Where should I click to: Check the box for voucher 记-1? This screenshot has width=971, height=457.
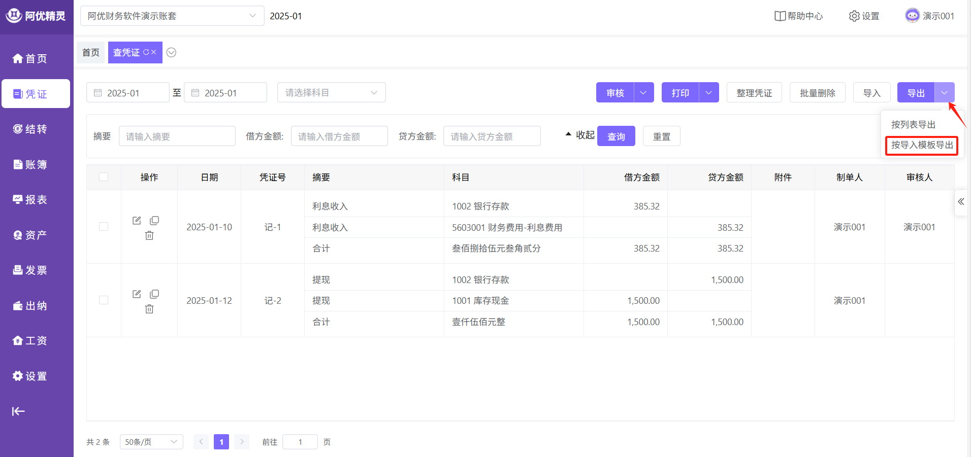104,227
